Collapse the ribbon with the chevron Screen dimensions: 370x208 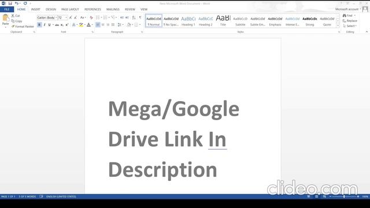pyautogui.click(x=367, y=32)
